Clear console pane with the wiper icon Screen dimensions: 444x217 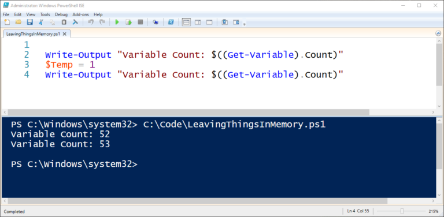(x=75, y=22)
